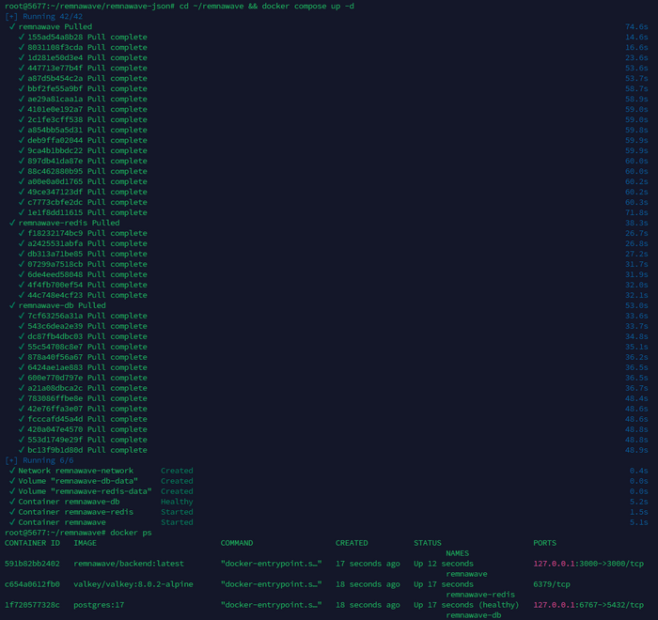This screenshot has width=658, height=620.
Task: Click port mapping 127.0.0.1:3000->3000/tcp
Action: [587, 564]
